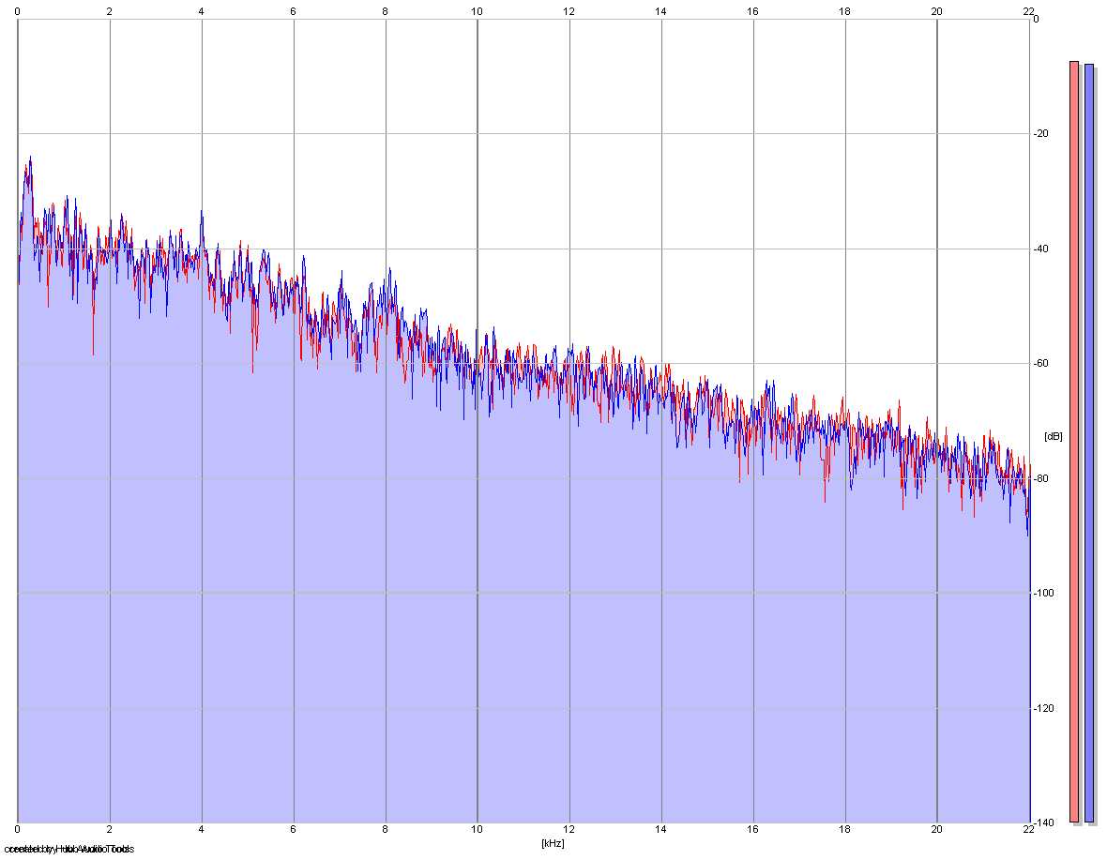Click the blue channel level meter bar

pyautogui.click(x=1088, y=443)
